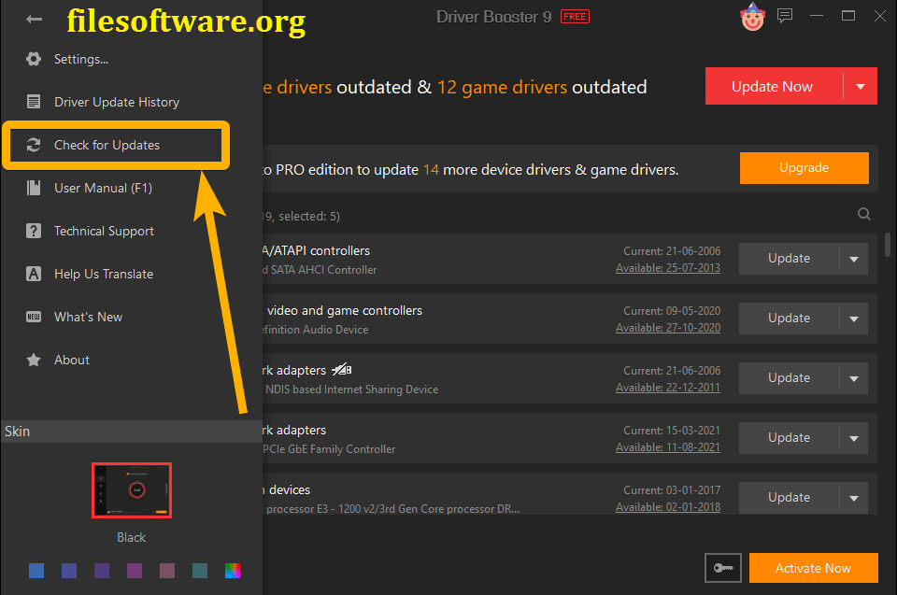Image resolution: width=897 pixels, height=595 pixels.
Task: Click the Activate Now button
Action: [813, 568]
